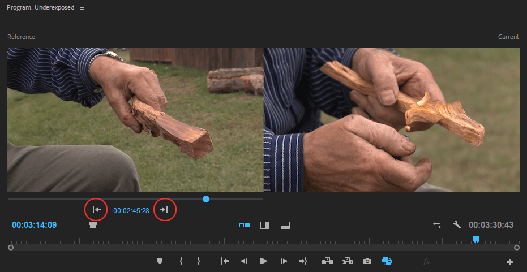Toggle gang reference frame to playhead
The image size is (527, 272).
(x=93, y=225)
